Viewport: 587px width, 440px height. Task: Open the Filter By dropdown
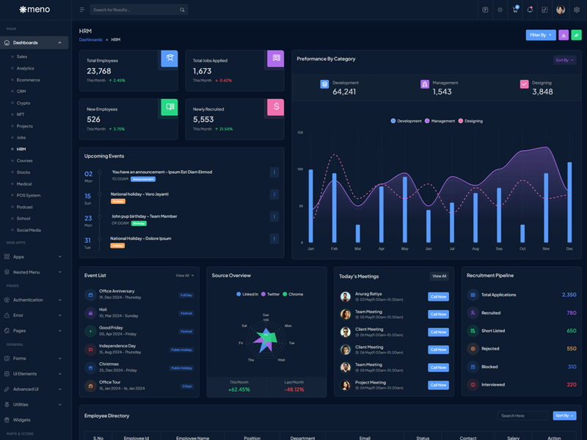[540, 35]
